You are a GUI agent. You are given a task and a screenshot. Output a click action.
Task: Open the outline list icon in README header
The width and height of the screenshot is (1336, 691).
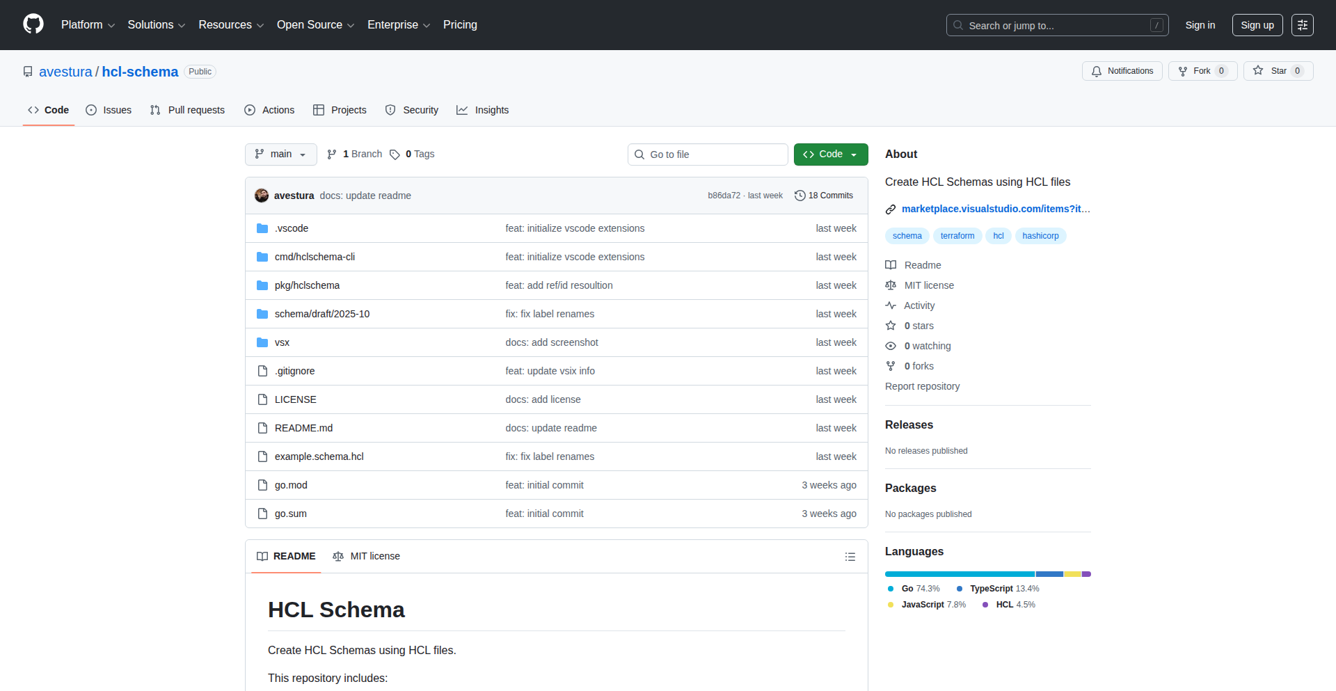850,557
